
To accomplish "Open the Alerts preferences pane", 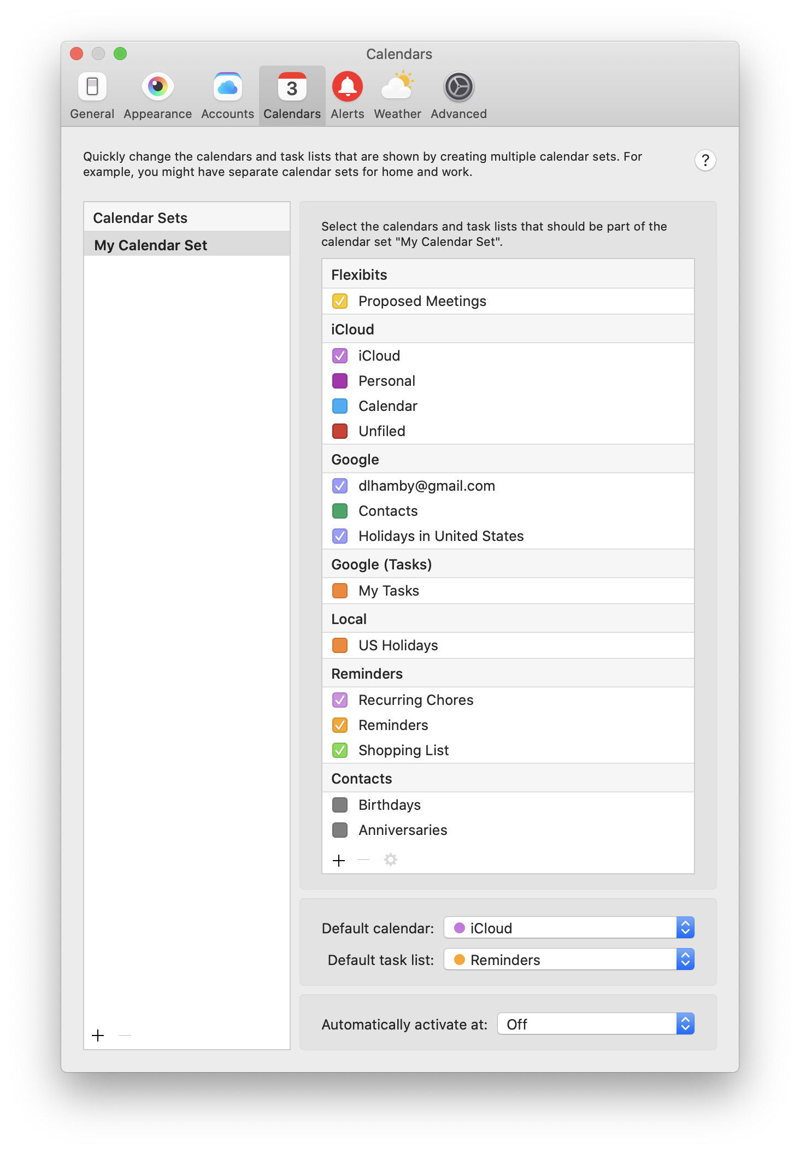I will [x=347, y=96].
